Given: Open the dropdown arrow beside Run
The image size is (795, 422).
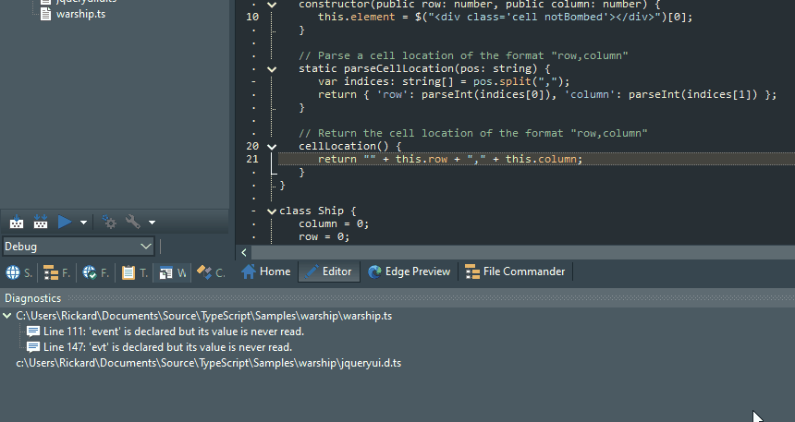Looking at the screenshot, I should point(84,223).
